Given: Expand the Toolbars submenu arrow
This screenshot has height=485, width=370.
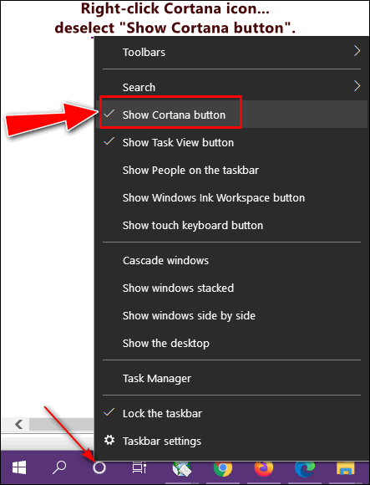Looking at the screenshot, I should pyautogui.click(x=357, y=51).
